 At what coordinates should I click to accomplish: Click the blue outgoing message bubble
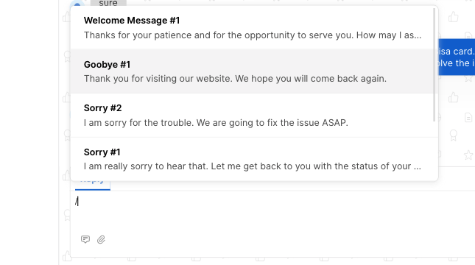(x=457, y=57)
